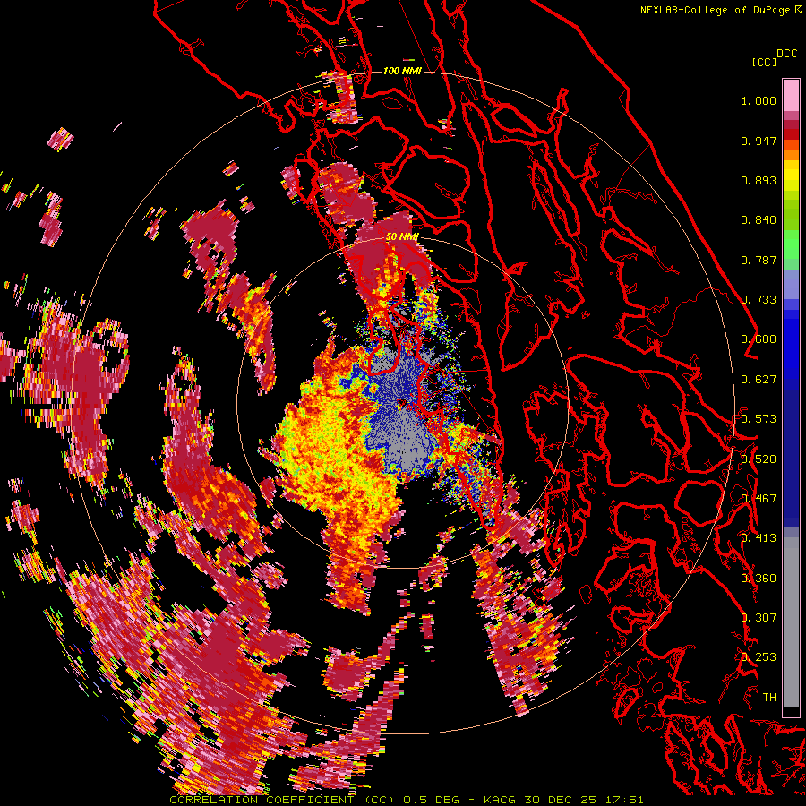806x806 pixels.
Task: Click the 0.840 scale value
Action: coord(759,220)
